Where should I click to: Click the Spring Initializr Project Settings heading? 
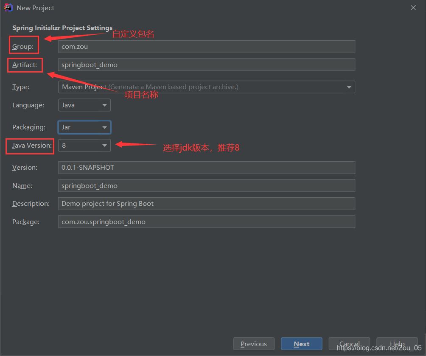pos(62,28)
